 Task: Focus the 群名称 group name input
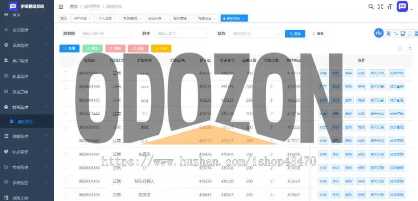[x=105, y=33]
